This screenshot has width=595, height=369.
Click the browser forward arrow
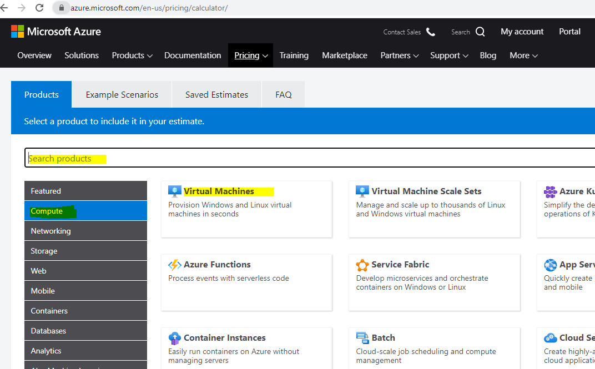tap(22, 8)
